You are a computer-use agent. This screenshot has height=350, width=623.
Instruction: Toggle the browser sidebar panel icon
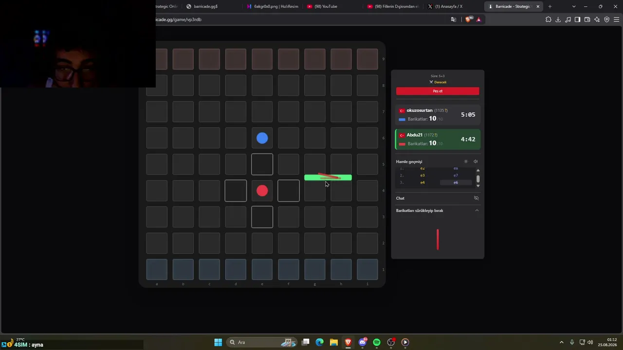[578, 19]
